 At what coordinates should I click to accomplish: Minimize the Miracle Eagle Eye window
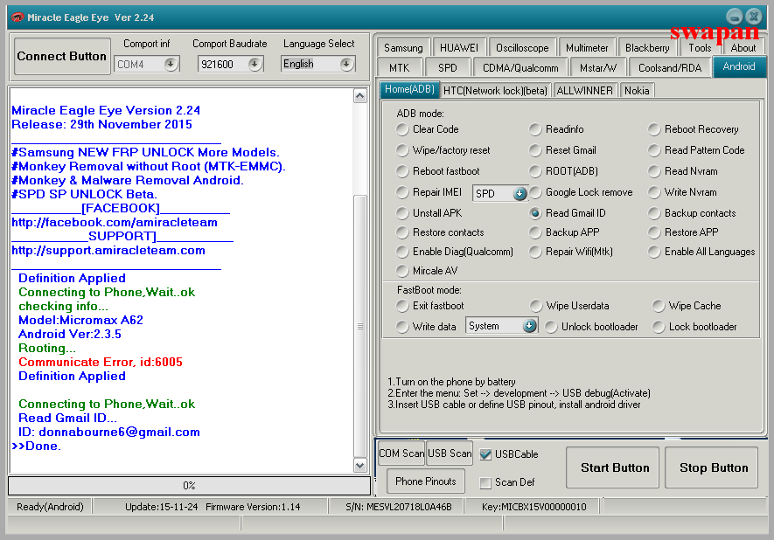pos(735,17)
